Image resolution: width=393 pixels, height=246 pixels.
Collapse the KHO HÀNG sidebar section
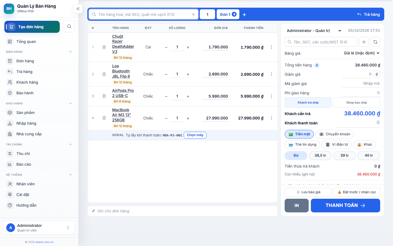[x=70, y=103]
